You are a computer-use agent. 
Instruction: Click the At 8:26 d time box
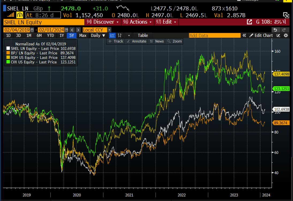pyautogui.click(x=43, y=15)
